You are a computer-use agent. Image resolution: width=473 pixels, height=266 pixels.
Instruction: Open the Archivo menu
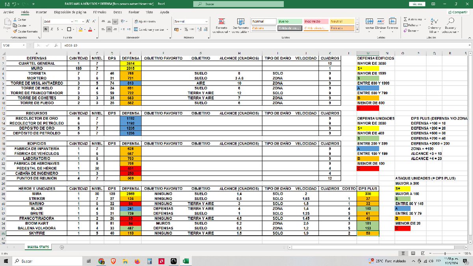[9, 12]
